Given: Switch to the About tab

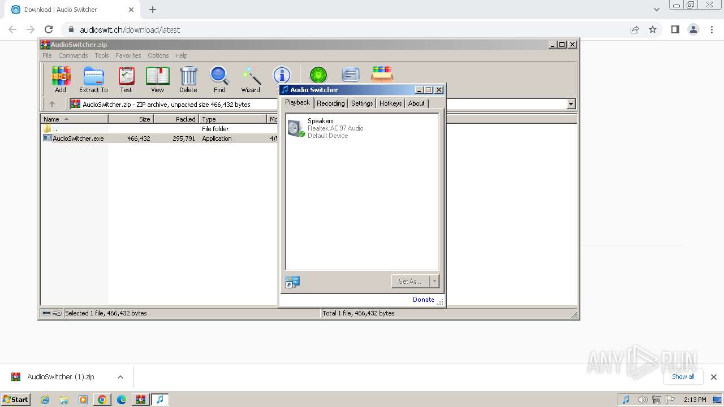Looking at the screenshot, I should point(416,103).
